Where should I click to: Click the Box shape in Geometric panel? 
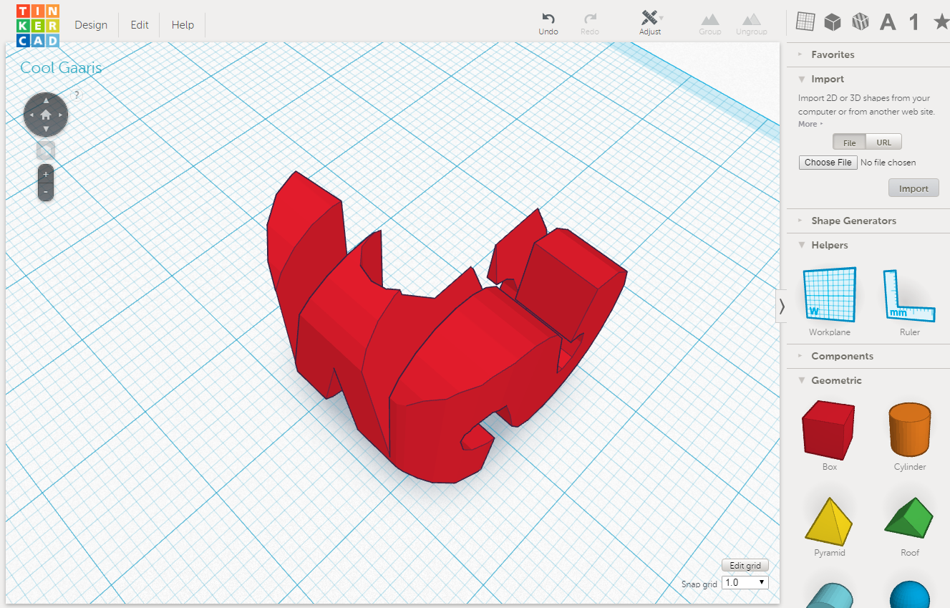(828, 430)
